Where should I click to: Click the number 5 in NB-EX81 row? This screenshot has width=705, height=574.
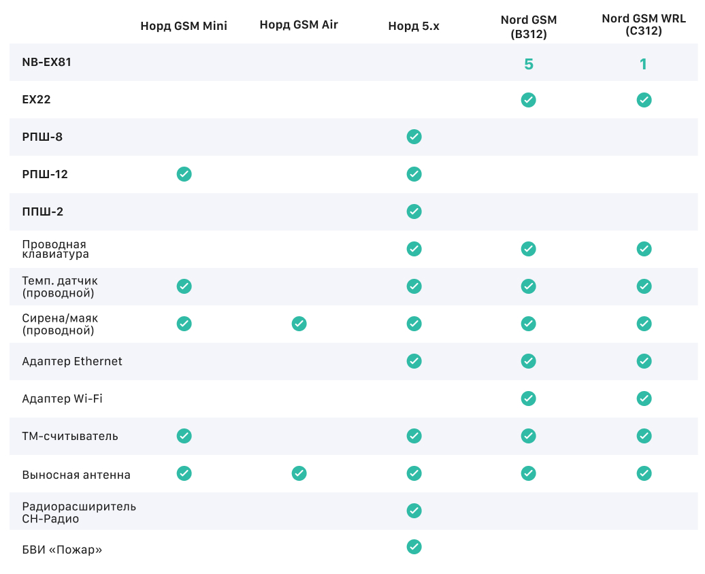click(x=528, y=64)
